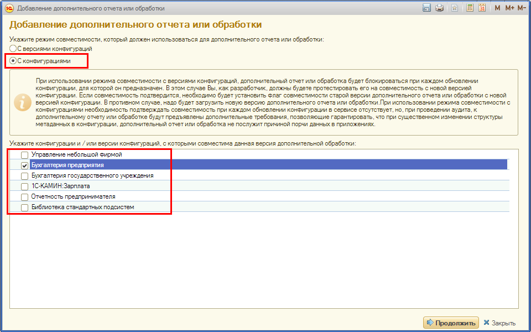
Task: Check the 'Управление небольшой фирмой' checkbox
Action: pyautogui.click(x=24, y=155)
